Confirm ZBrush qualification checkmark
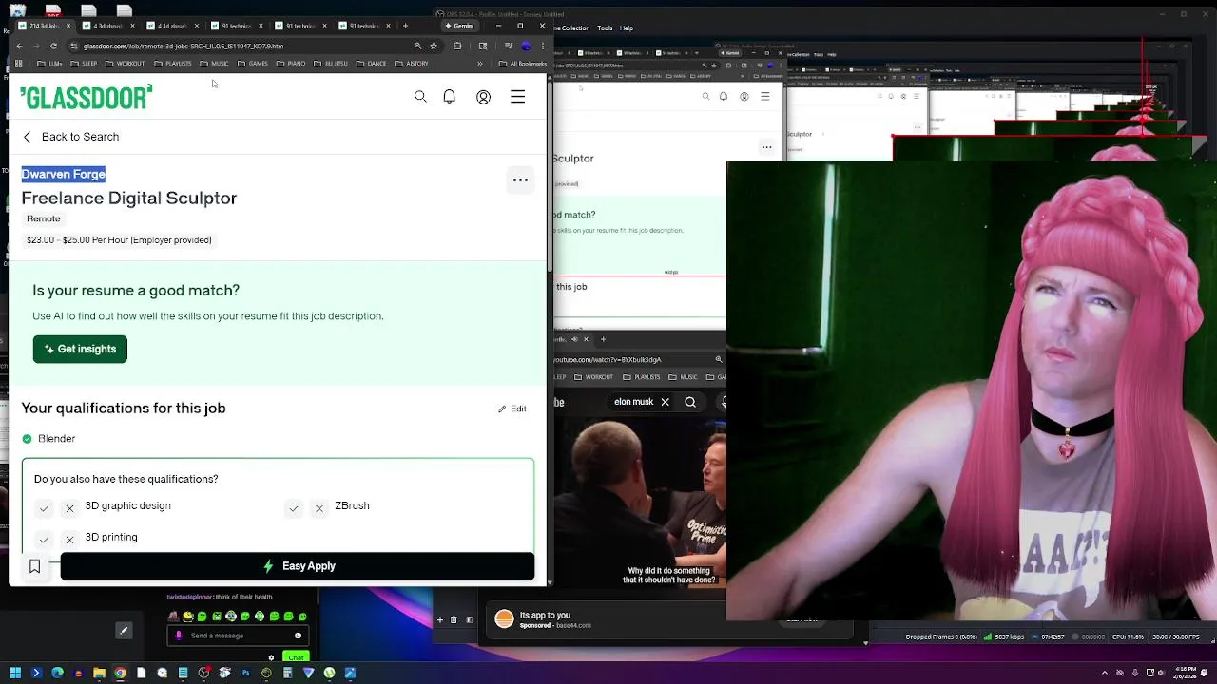The width and height of the screenshot is (1217, 684). (294, 509)
